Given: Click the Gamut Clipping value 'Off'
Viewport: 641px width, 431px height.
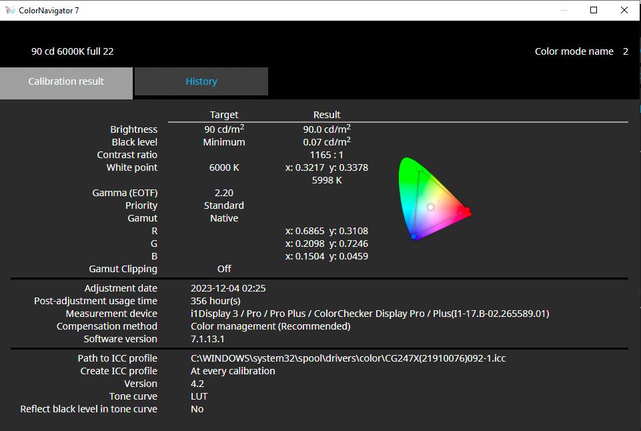Looking at the screenshot, I should coord(224,269).
